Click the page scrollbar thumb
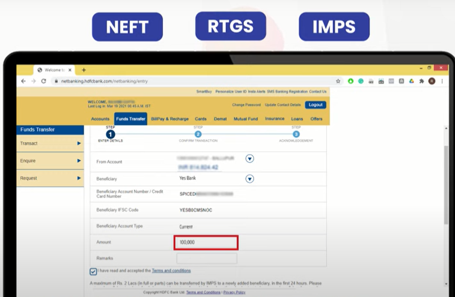Viewport: 455px width, 297px height. click(446, 185)
